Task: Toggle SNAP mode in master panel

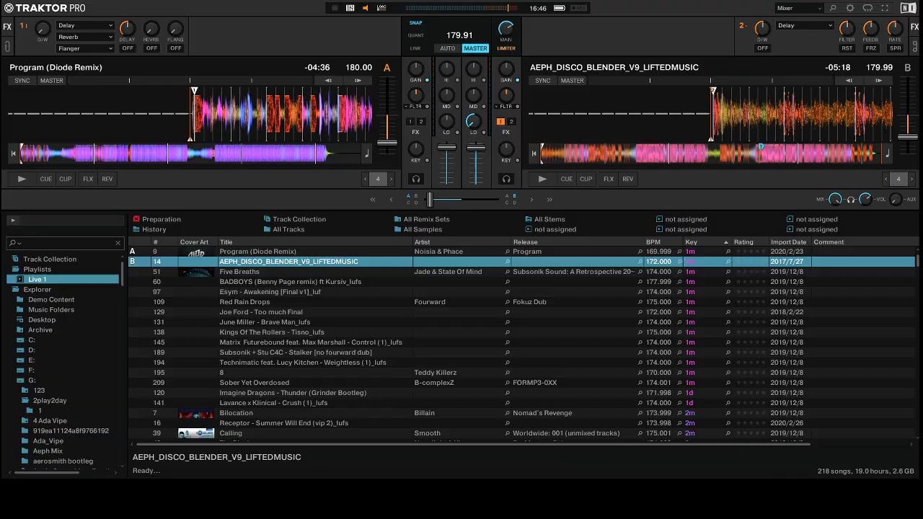Action: coord(416,23)
